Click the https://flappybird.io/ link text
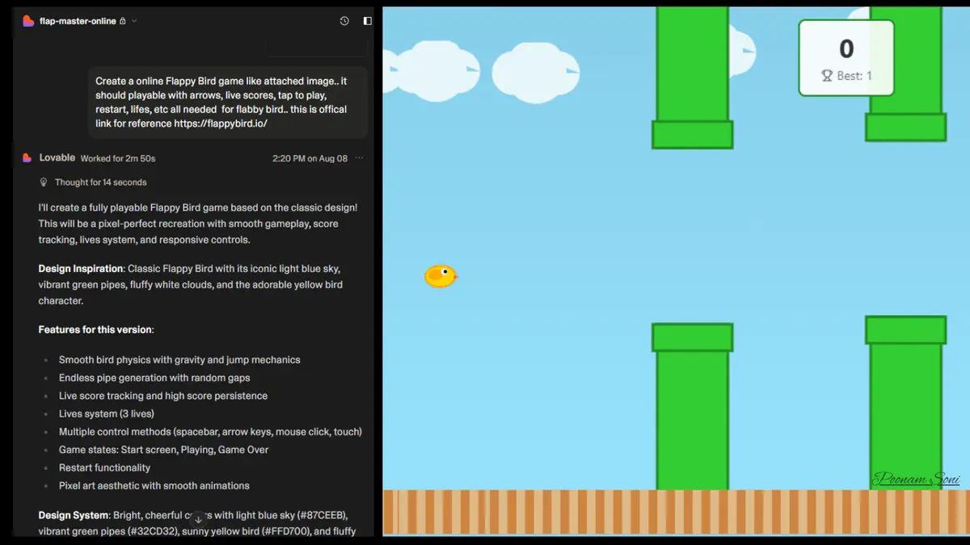The height and width of the screenshot is (545, 970). 221,124
